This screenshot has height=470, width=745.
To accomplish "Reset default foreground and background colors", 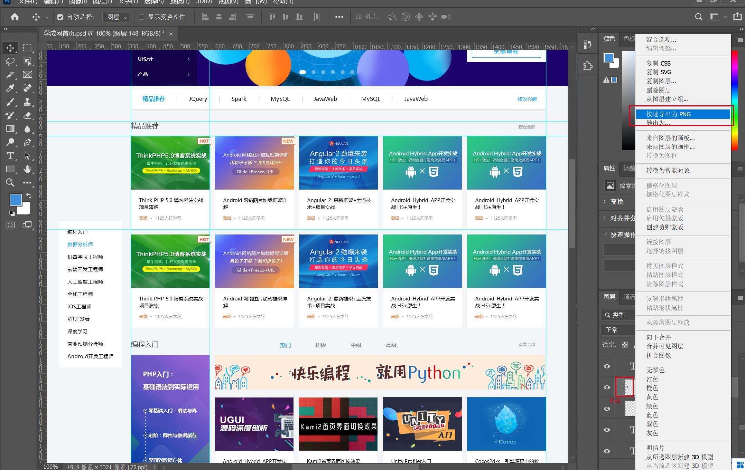I will 12,213.
